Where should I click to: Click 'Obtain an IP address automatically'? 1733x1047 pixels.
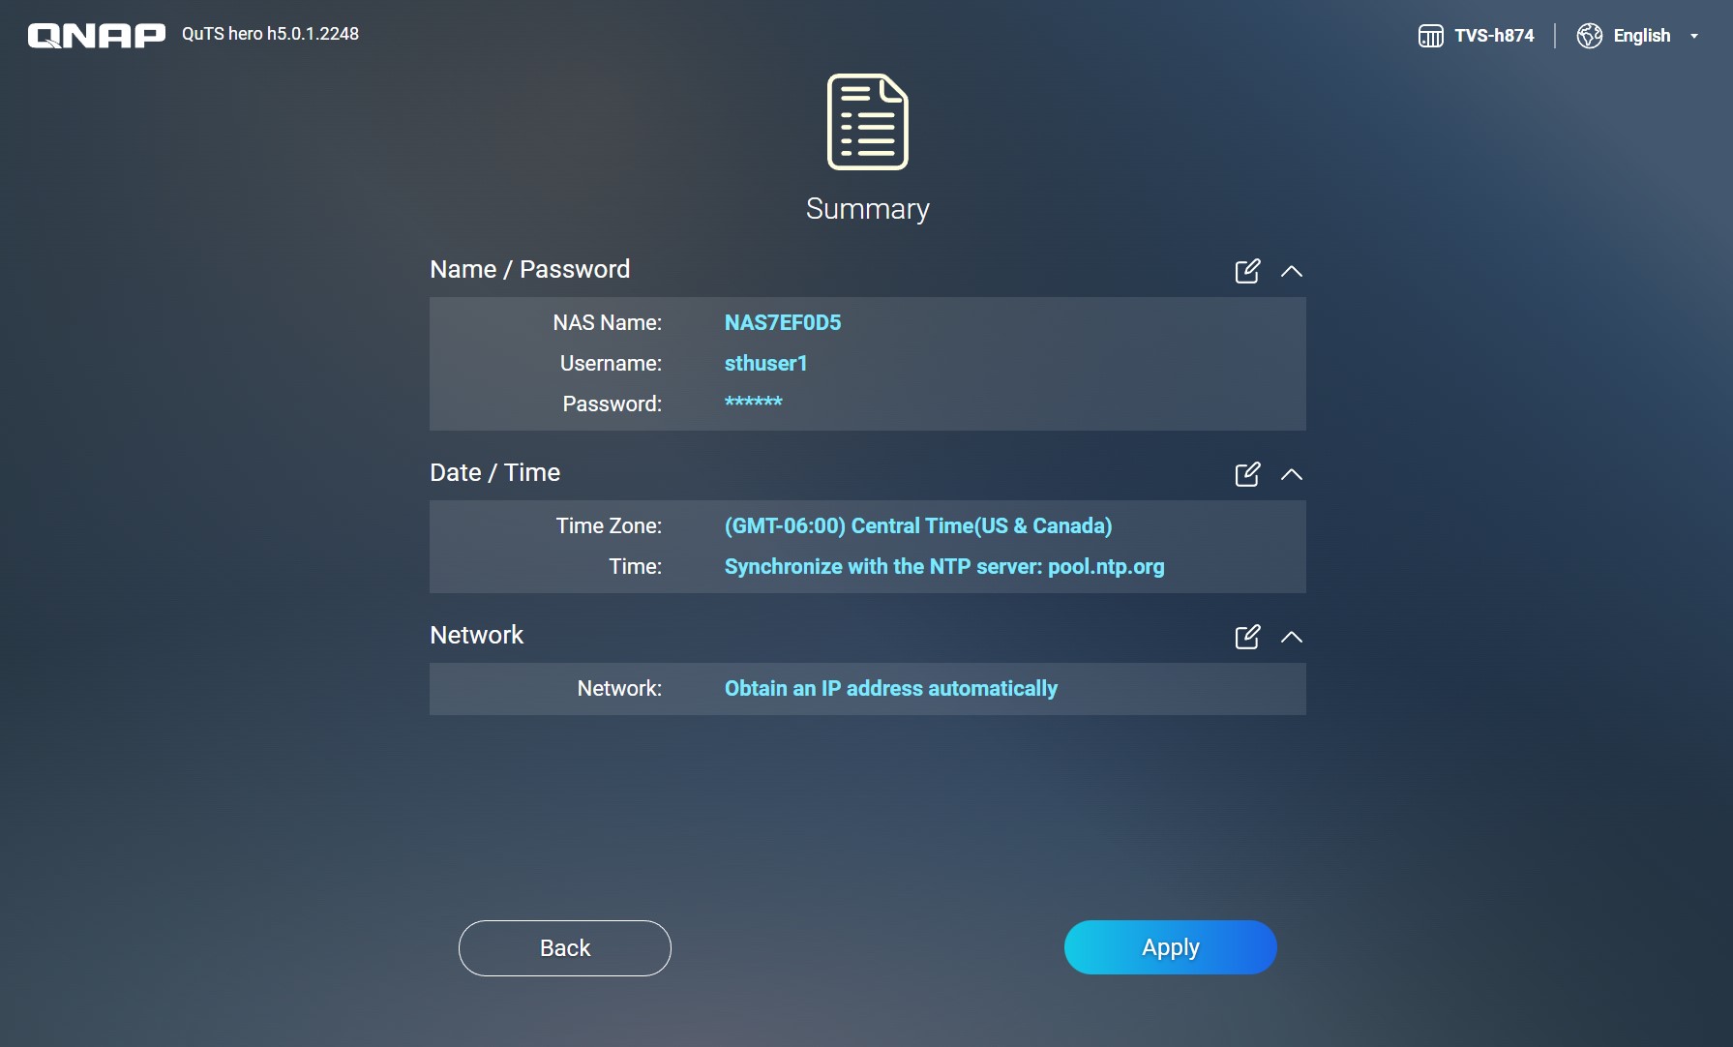point(891,689)
